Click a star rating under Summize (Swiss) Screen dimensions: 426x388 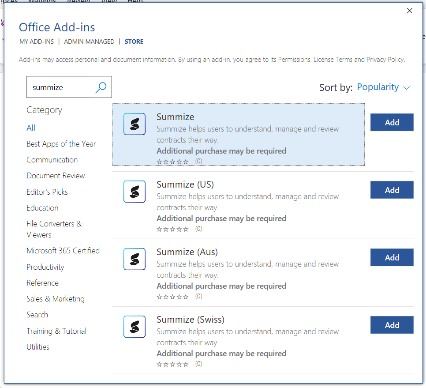[x=172, y=364]
